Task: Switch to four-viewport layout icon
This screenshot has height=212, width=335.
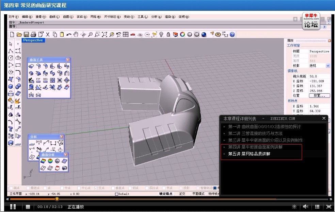Action: click(126, 35)
